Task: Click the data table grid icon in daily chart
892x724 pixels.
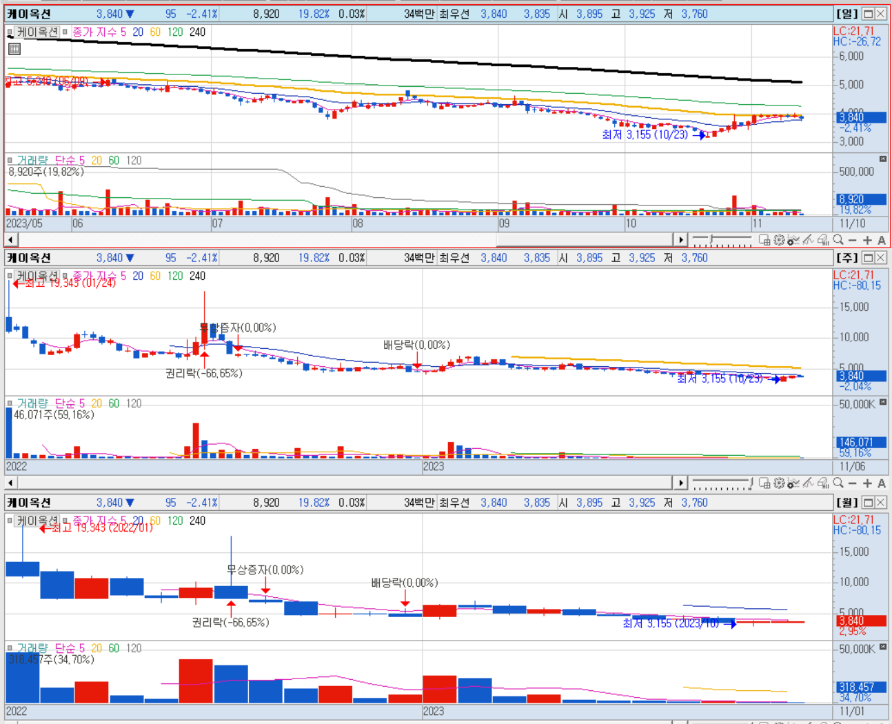Action: click(x=14, y=48)
